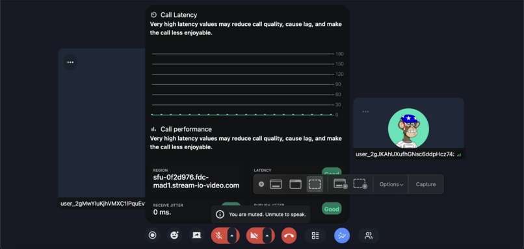Click the Capture button
This screenshot has width=524, height=249.
(426, 184)
